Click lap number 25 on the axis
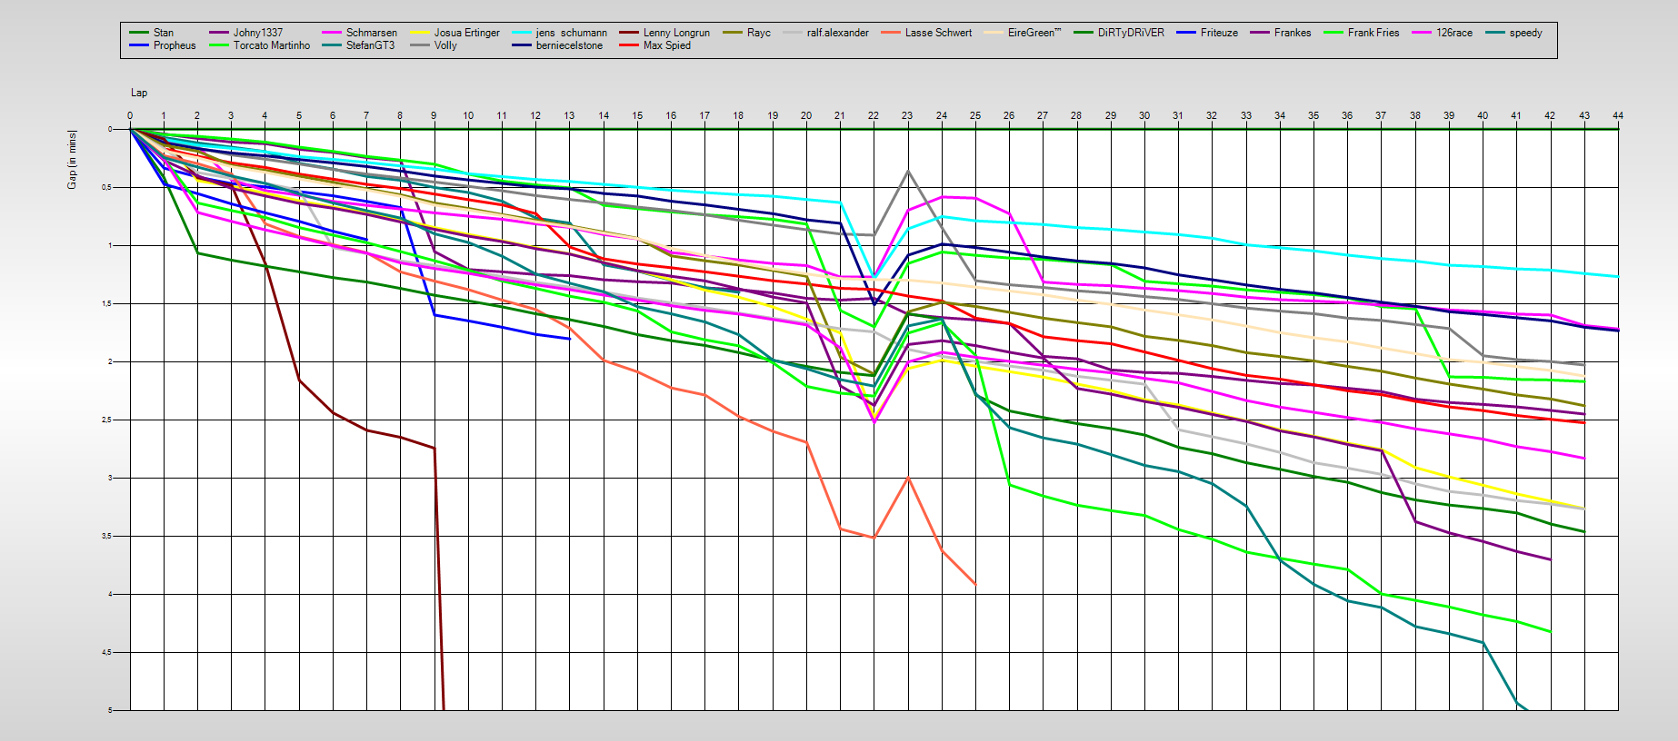 pos(975,115)
